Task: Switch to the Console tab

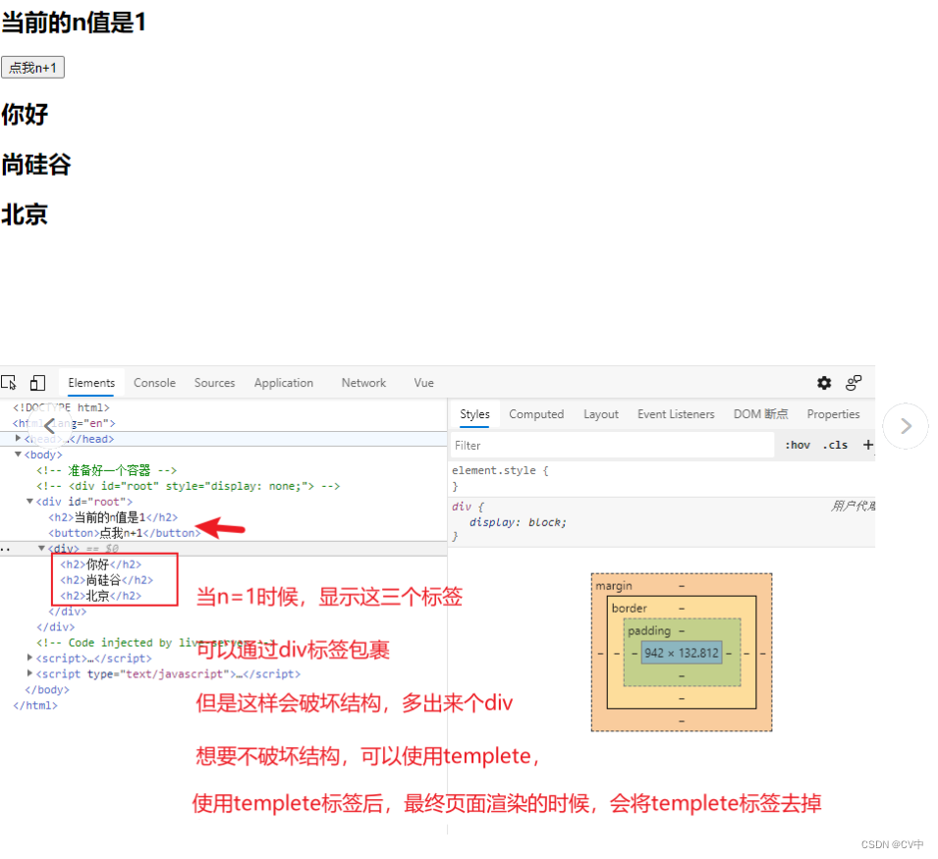Action: [154, 383]
